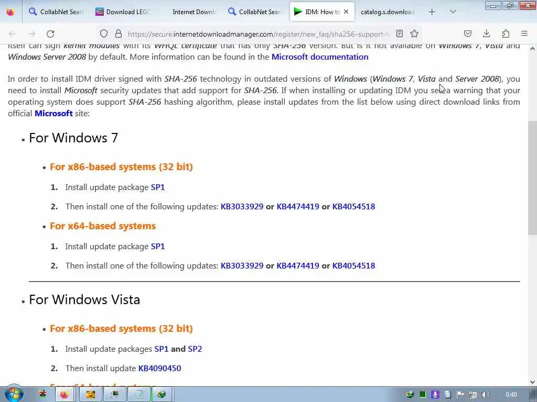
Task: Open the Save to Pocket icon
Action: click(467, 33)
